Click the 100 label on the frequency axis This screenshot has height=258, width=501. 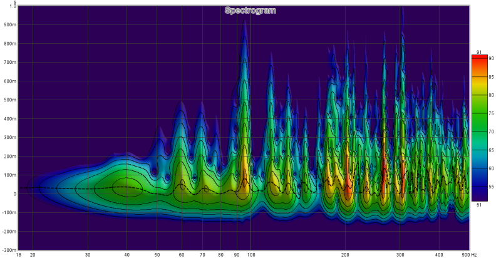(250, 255)
